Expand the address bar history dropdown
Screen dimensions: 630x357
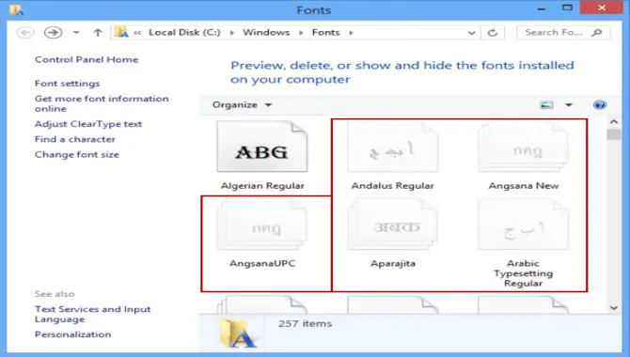(472, 33)
